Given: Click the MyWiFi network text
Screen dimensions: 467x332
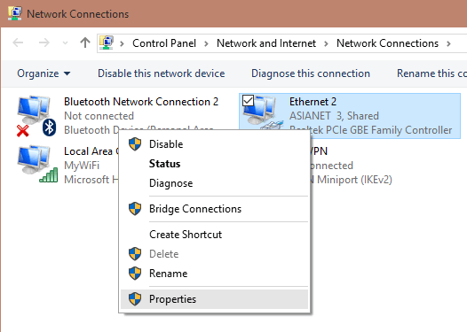Looking at the screenshot, I should (x=82, y=166).
